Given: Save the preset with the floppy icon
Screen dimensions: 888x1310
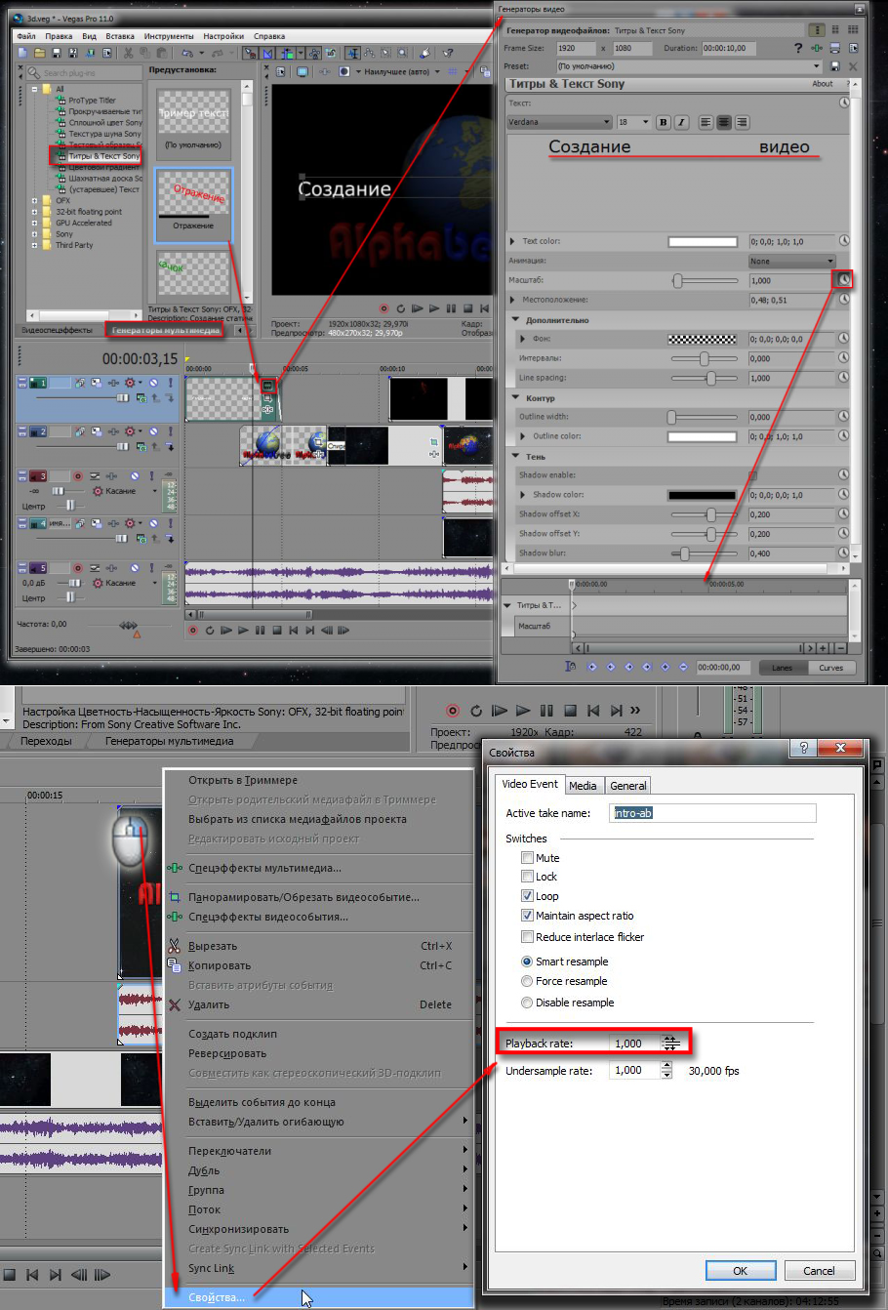Looking at the screenshot, I should 834,66.
